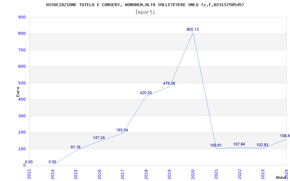Select the 2015 x-axis year label

(x=76, y=174)
